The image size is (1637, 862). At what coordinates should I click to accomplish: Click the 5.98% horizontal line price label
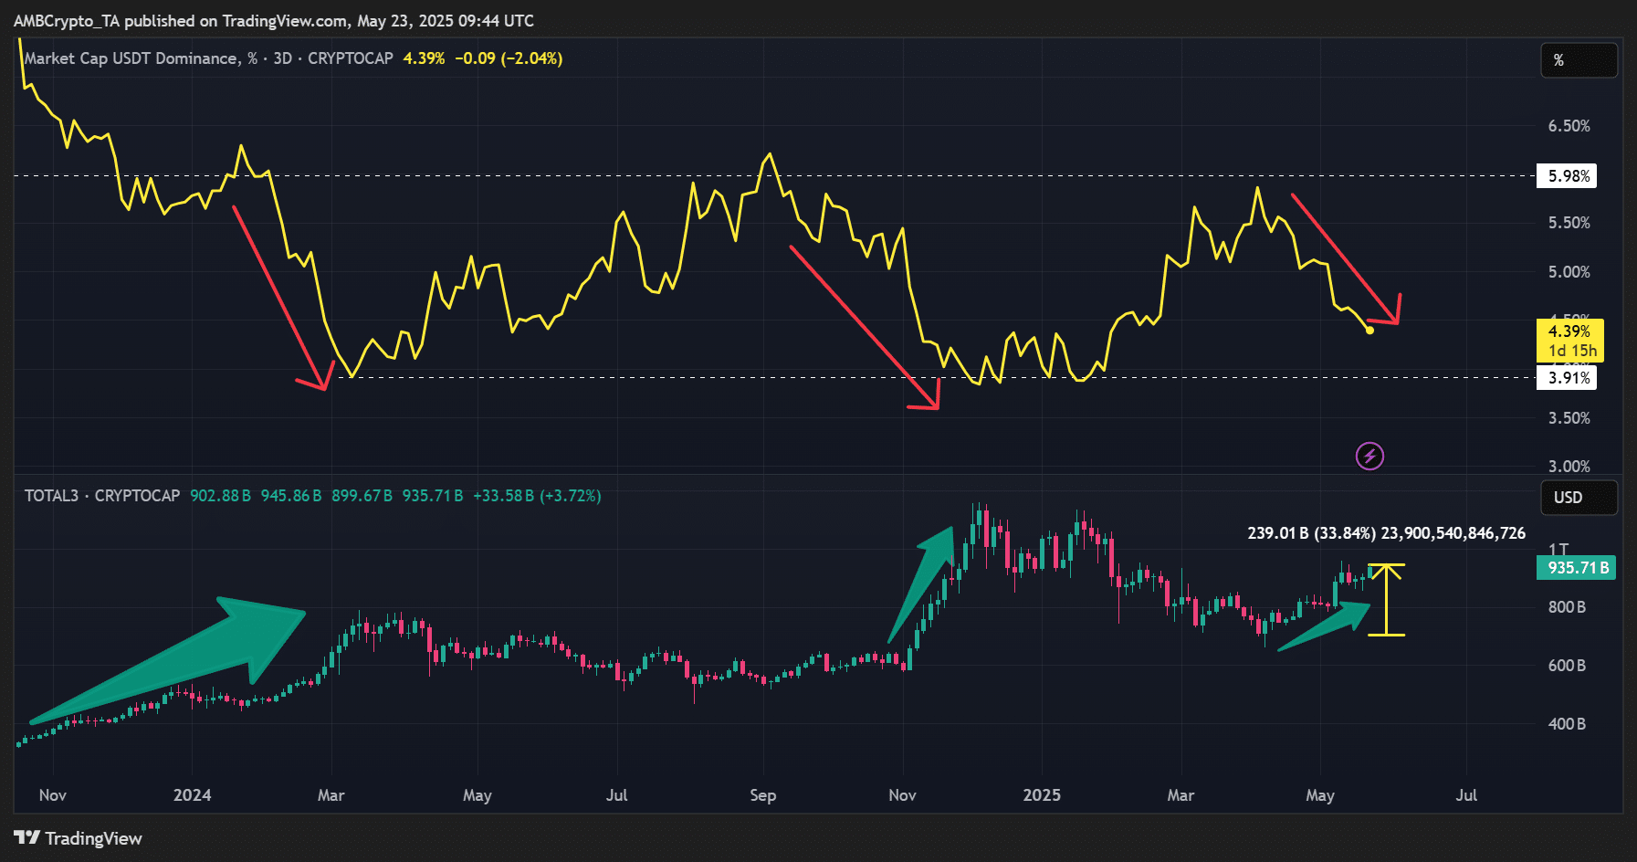[1569, 176]
